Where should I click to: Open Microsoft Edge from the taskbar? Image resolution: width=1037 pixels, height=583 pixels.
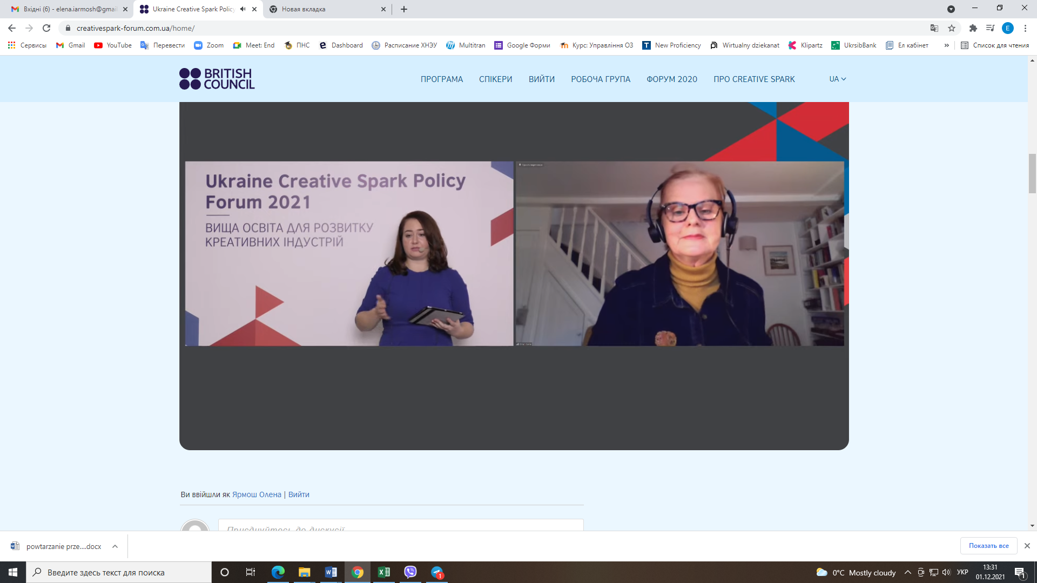click(278, 572)
